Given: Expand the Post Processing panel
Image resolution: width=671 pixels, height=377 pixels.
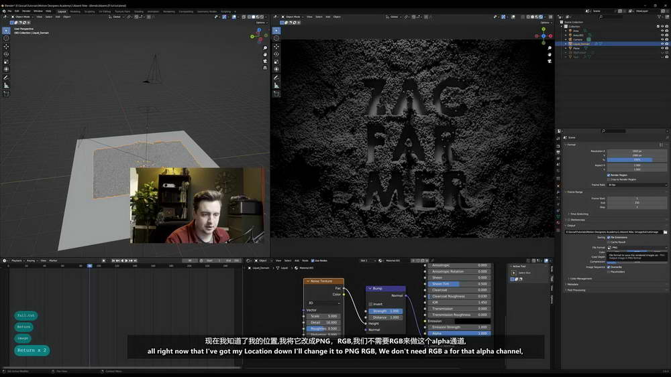Looking at the screenshot, I should pyautogui.click(x=576, y=291).
